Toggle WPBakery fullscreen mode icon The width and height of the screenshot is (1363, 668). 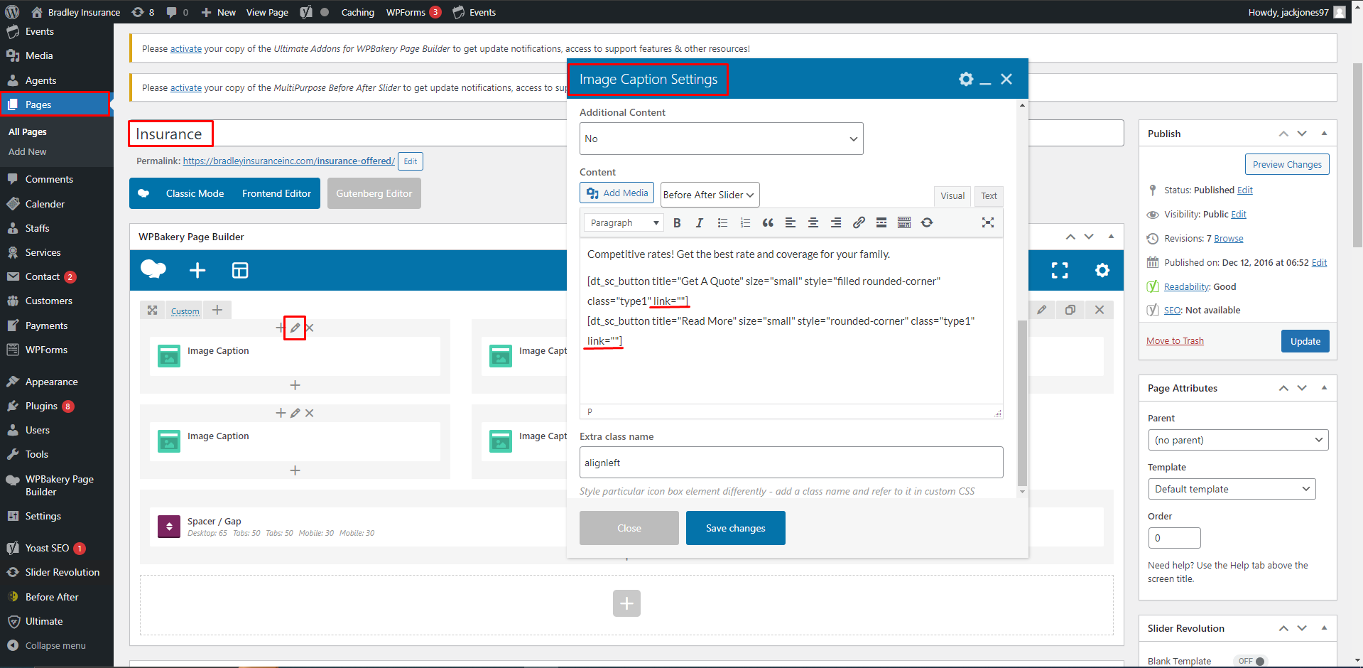click(1060, 270)
